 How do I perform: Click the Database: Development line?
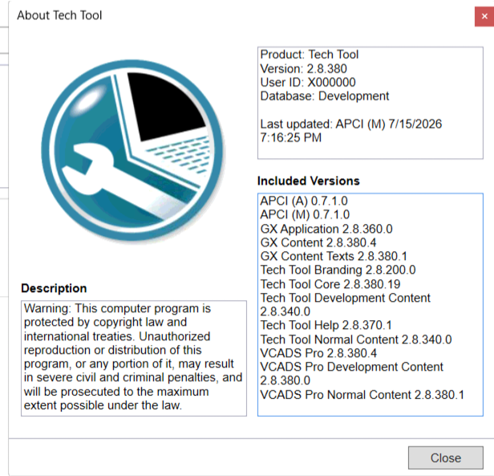(x=325, y=96)
